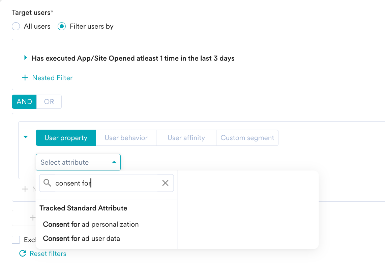Clear the attribute search with X icon

point(165,183)
